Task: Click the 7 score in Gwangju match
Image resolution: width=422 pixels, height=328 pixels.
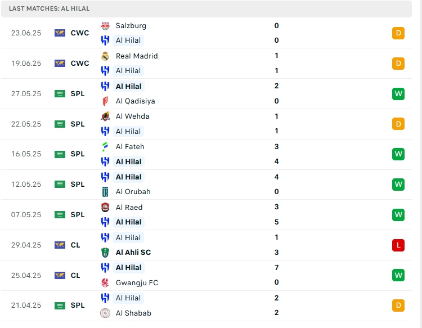Action: click(x=277, y=268)
